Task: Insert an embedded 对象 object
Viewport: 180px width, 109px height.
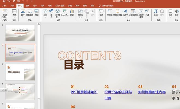Action: click(x=147, y=12)
